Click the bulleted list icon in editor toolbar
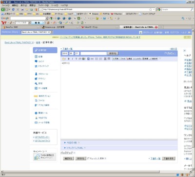The width and height of the screenshot is (195, 177). click(97, 59)
